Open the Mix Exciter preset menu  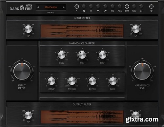click(x=51, y=7)
